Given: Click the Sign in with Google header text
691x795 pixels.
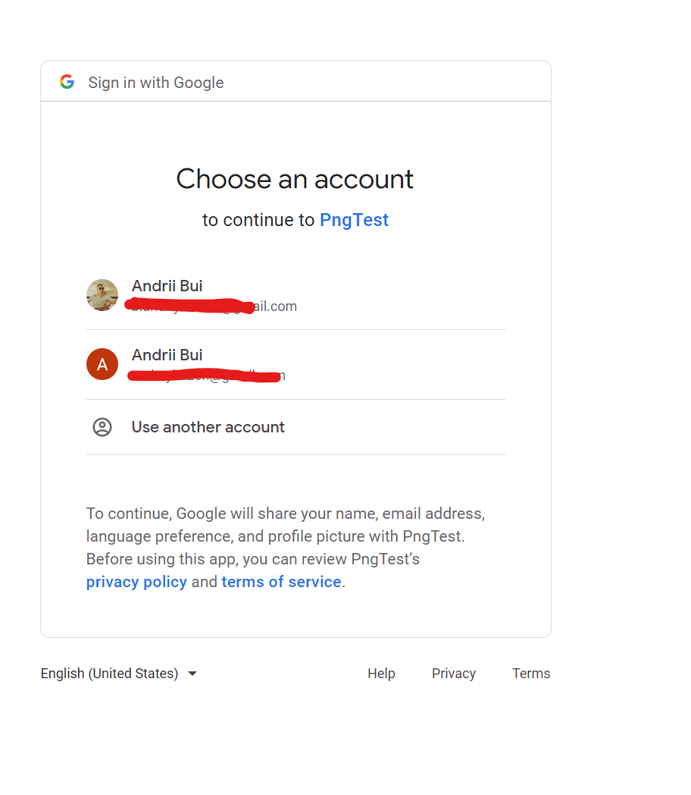Looking at the screenshot, I should [x=156, y=82].
